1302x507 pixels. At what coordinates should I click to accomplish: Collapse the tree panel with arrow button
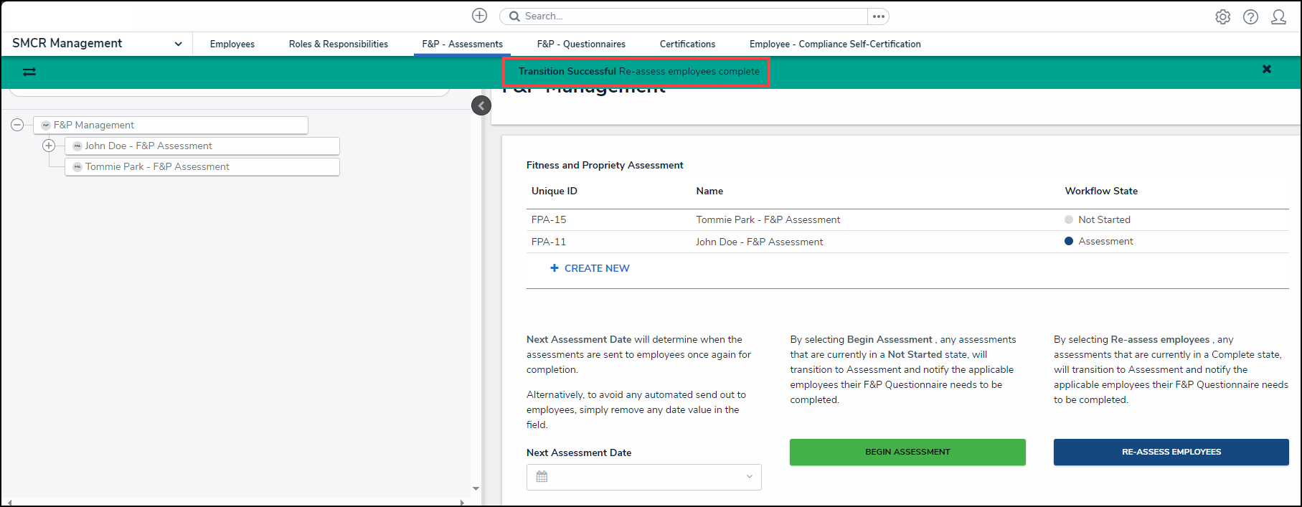pyautogui.click(x=481, y=106)
